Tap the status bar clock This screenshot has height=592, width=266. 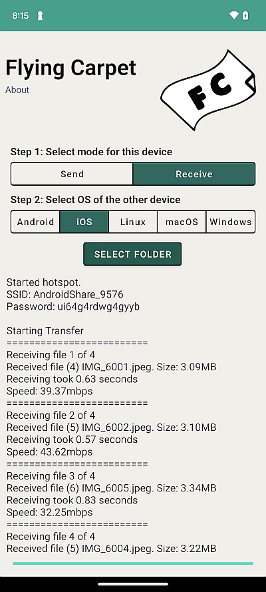(x=21, y=16)
